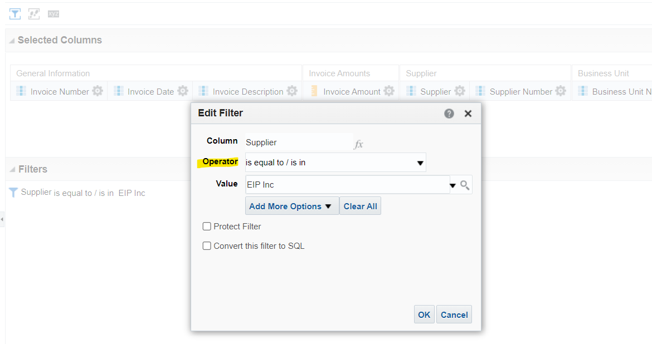Click the search magnifier next to Value
The width and height of the screenshot is (652, 344).
click(465, 185)
